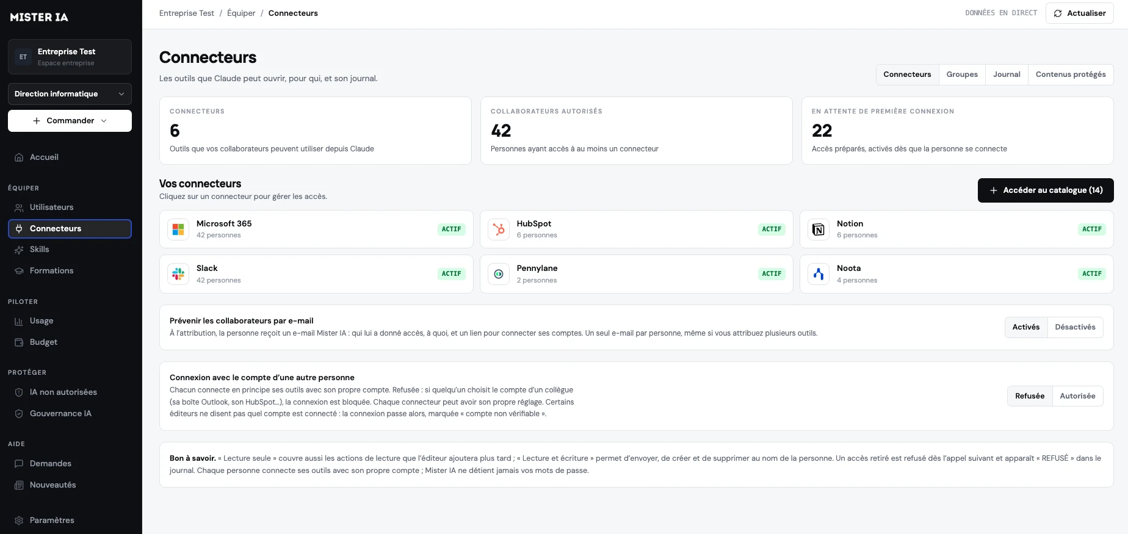Click the ACTIF badge on Noota

coord(1092,274)
